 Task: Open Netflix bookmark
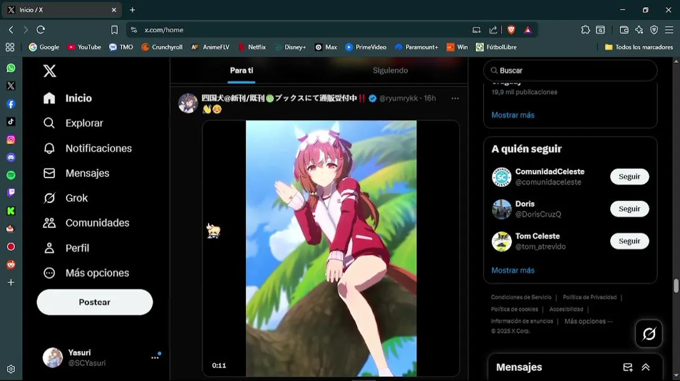click(252, 47)
